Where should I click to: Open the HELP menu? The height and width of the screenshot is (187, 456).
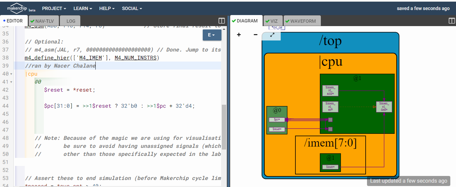[107, 8]
